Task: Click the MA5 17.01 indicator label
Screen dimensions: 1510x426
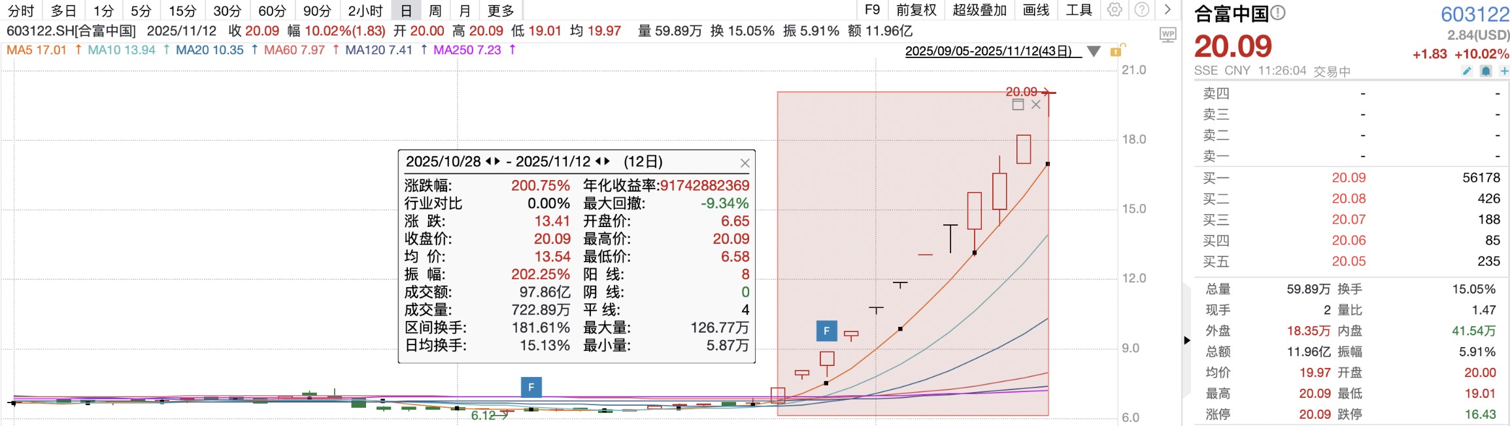Action: [37, 50]
